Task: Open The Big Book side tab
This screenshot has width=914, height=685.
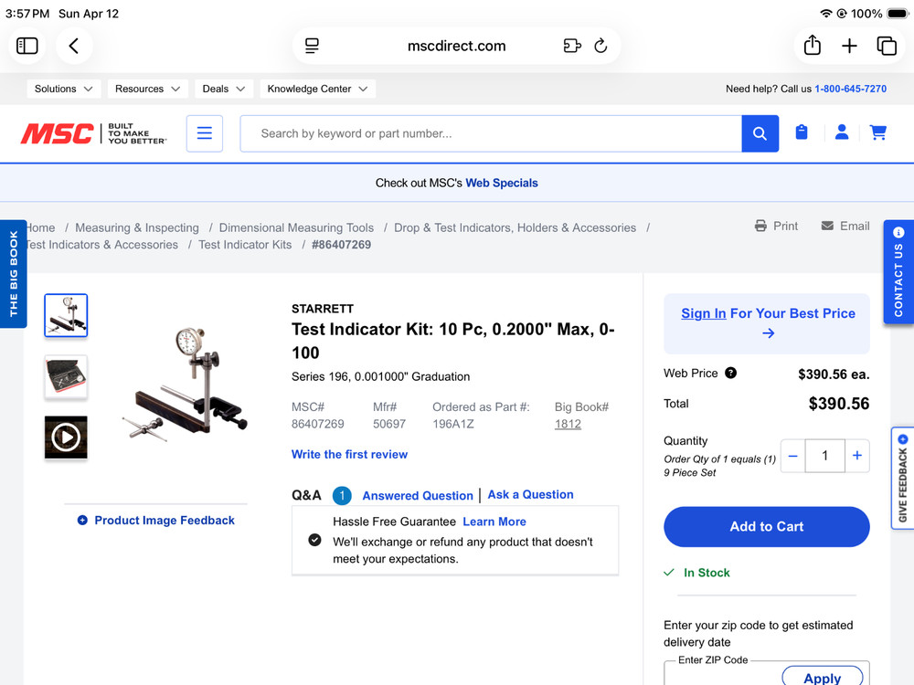Action: click(x=13, y=274)
